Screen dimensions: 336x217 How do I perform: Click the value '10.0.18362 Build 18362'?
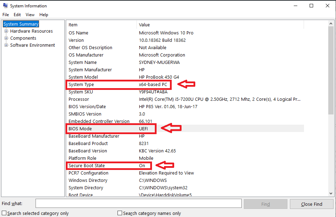coord(162,40)
